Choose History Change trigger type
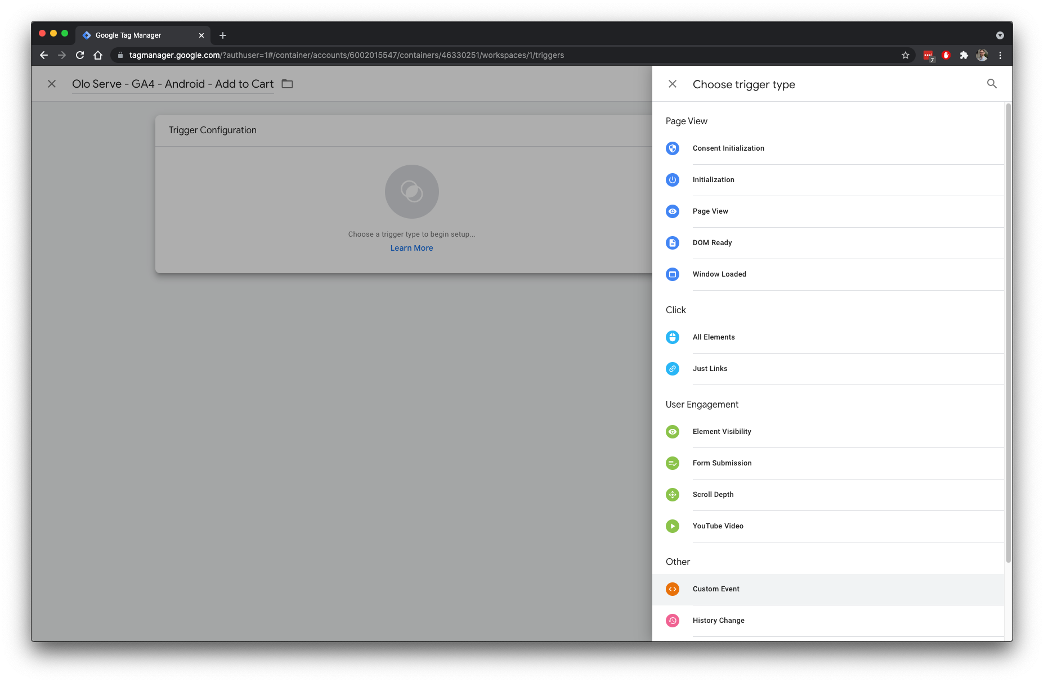The image size is (1044, 683). click(x=828, y=621)
